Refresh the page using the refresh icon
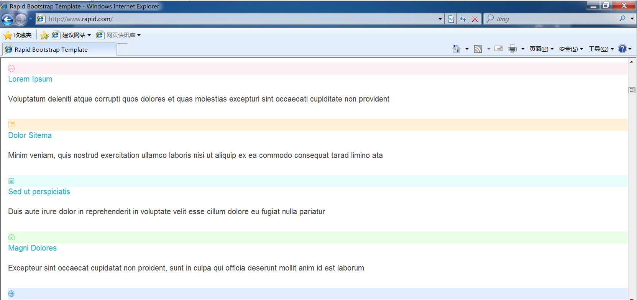 (x=463, y=19)
